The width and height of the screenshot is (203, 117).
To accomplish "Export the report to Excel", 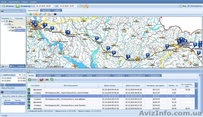I will click(x=52, y=80).
